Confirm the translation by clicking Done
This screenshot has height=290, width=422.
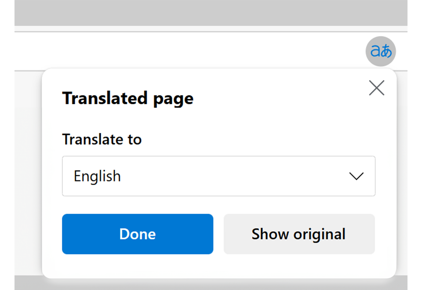[x=137, y=234]
